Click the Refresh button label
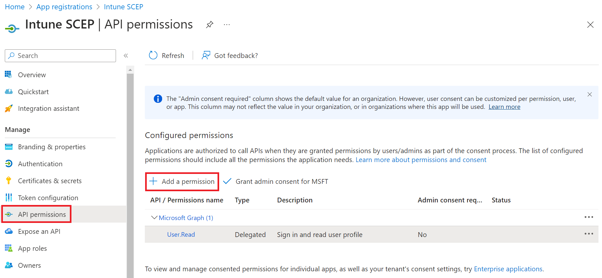Viewport: 602px width, 278px height. 173,55
